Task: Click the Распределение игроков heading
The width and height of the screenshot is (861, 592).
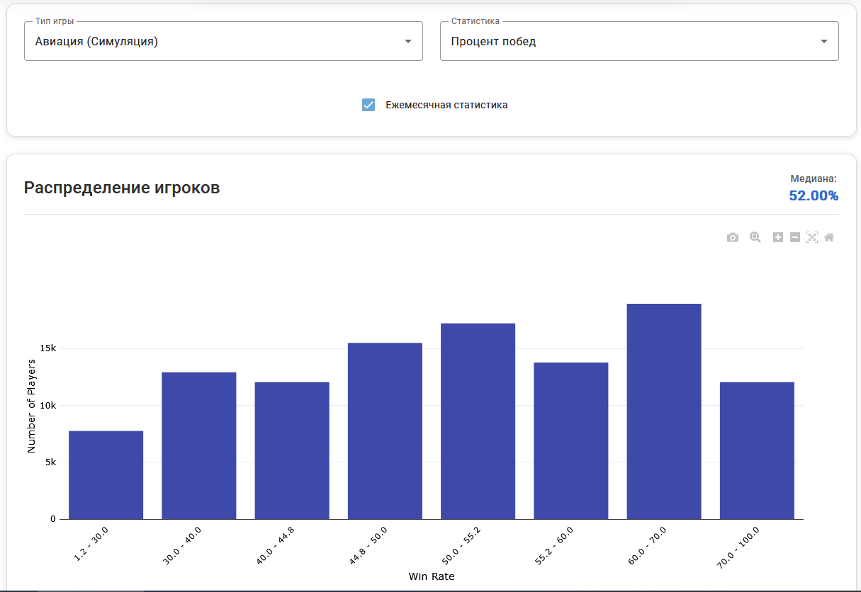Action: 122,188
